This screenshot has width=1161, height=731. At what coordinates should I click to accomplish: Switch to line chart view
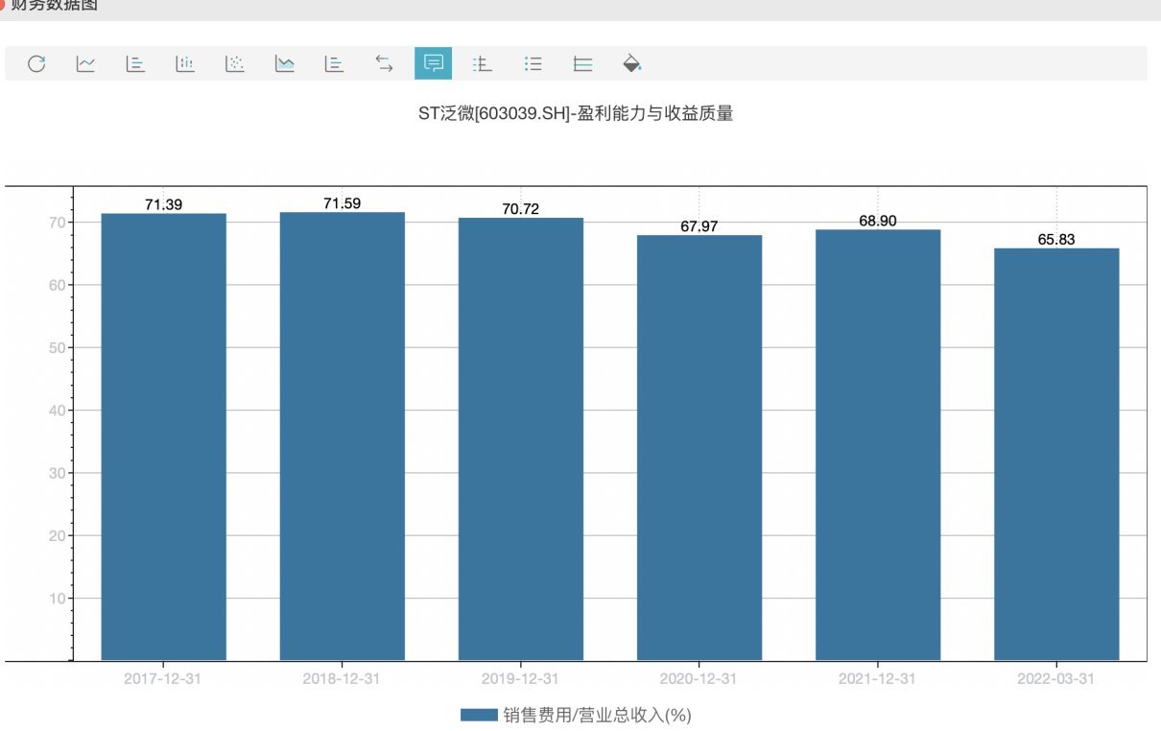tap(86, 64)
